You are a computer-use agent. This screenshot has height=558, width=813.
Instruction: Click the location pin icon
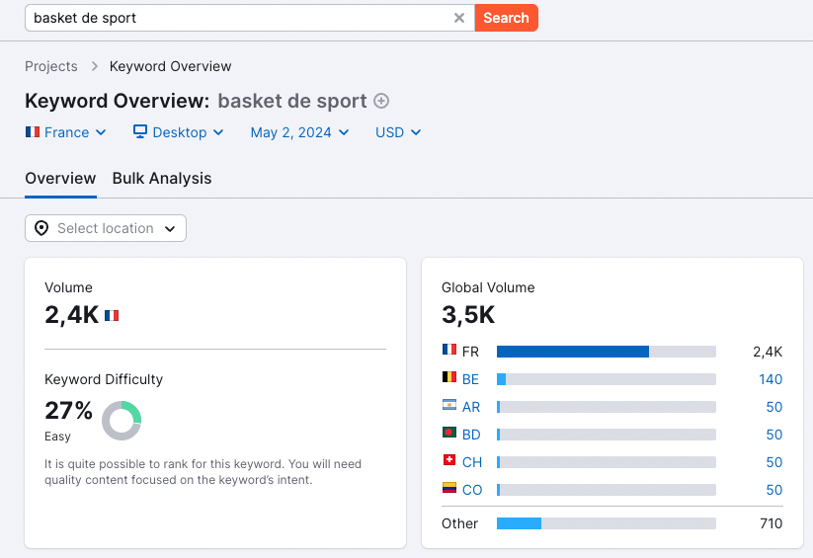[41, 228]
